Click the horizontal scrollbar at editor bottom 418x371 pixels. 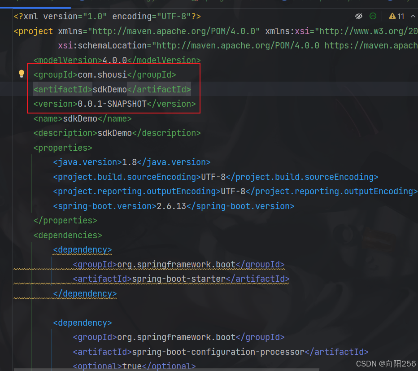click(166, 370)
